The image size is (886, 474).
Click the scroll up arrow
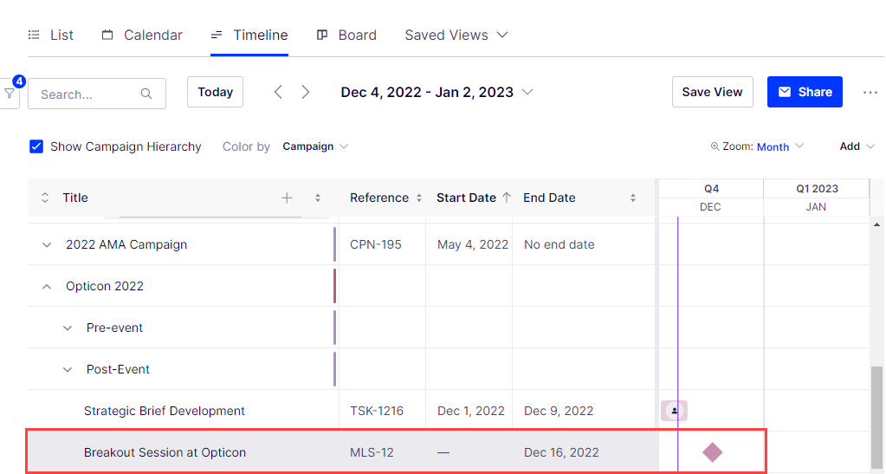(x=876, y=224)
